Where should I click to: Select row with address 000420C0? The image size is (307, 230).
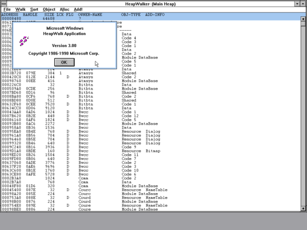pyautogui.click(x=151, y=77)
